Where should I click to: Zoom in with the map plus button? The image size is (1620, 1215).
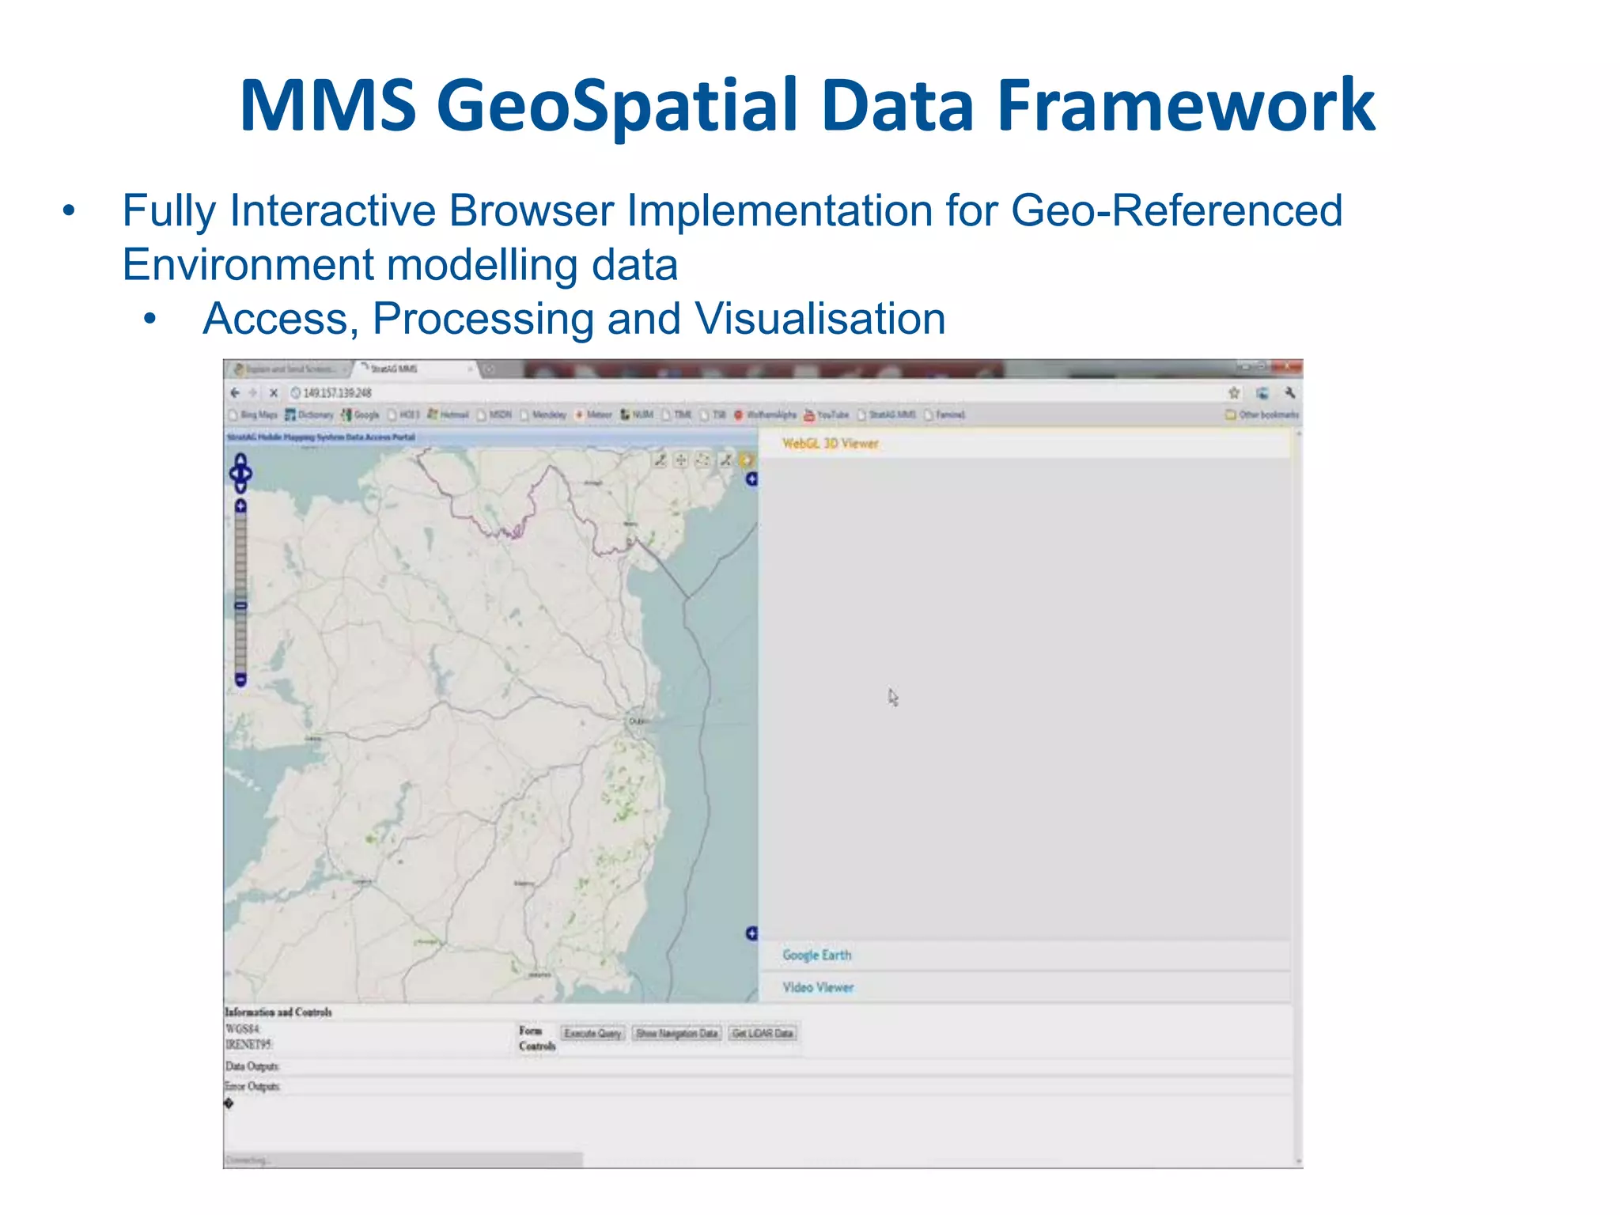pos(241,506)
